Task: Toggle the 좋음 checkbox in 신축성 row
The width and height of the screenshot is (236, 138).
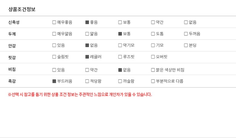Action: (87, 22)
